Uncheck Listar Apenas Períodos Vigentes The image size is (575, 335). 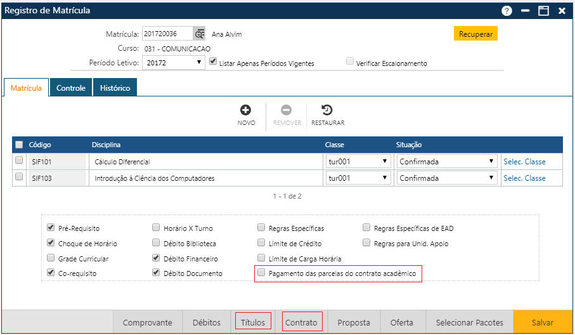pyautogui.click(x=213, y=62)
